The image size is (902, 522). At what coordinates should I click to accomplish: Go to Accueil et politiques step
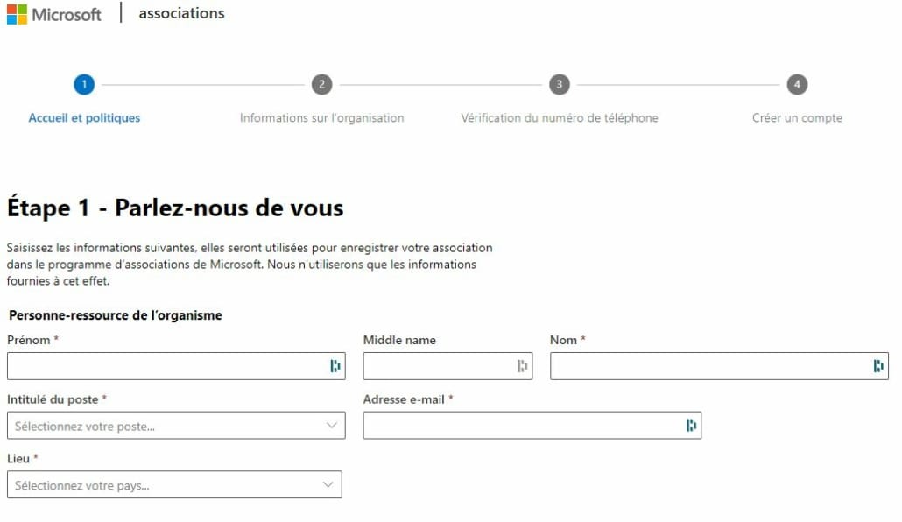84,118
